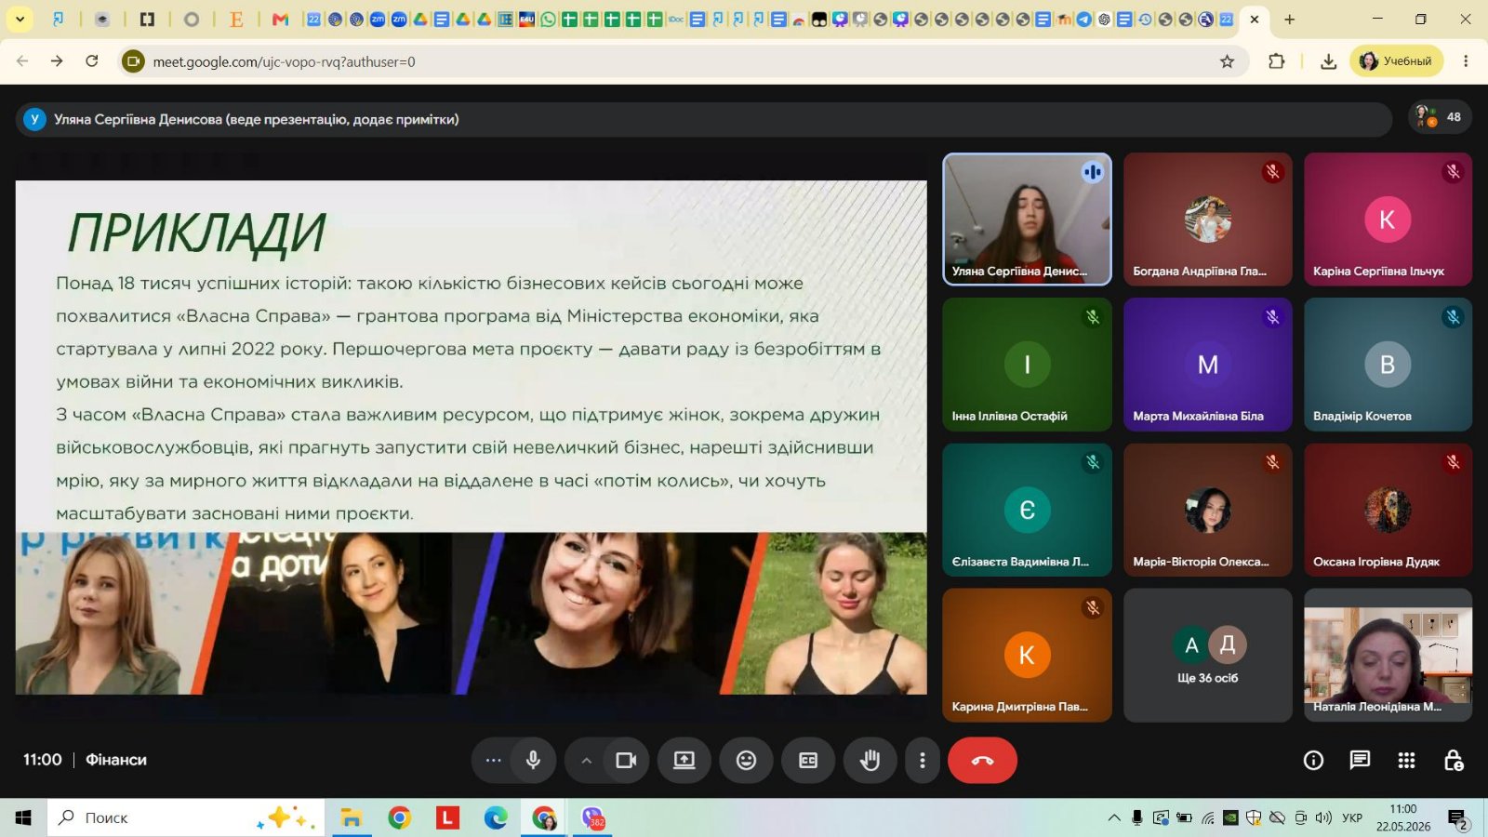Select Наталія Леонідівна video tile

tap(1388, 655)
